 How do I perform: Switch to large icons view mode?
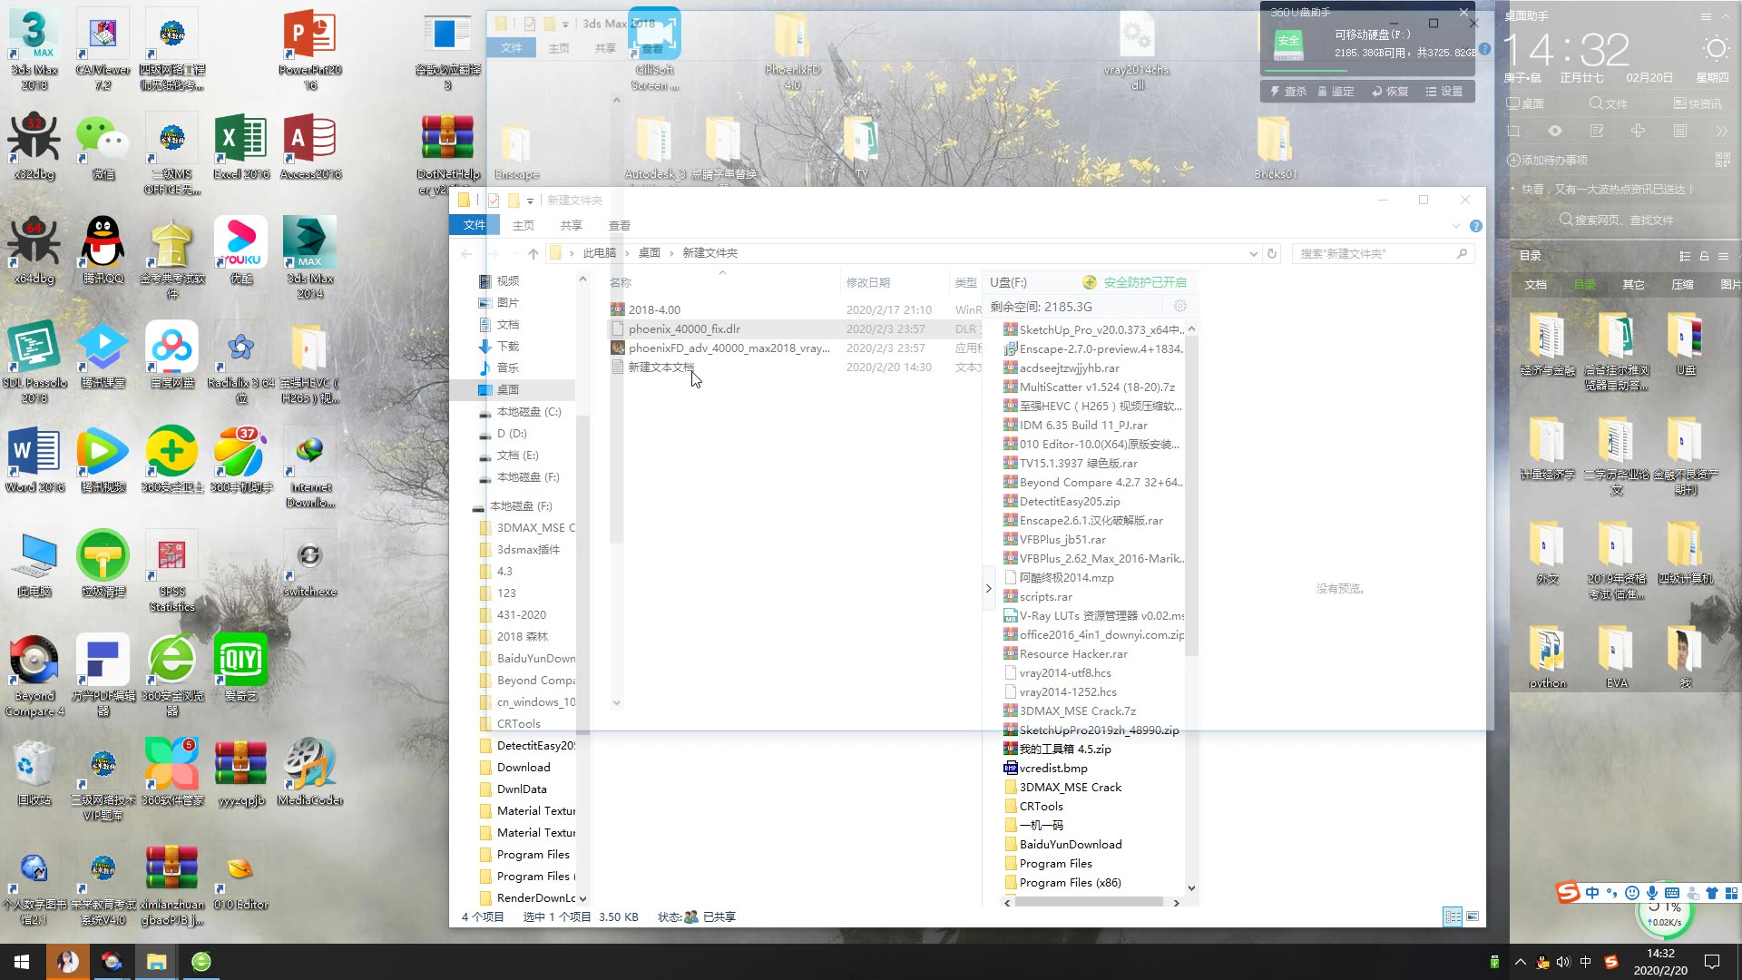[x=1473, y=917]
